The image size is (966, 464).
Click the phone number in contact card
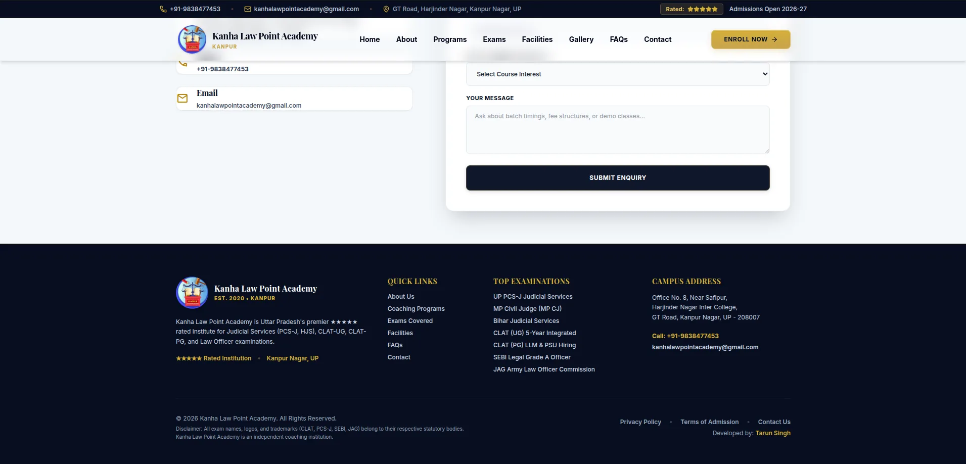[x=222, y=69]
